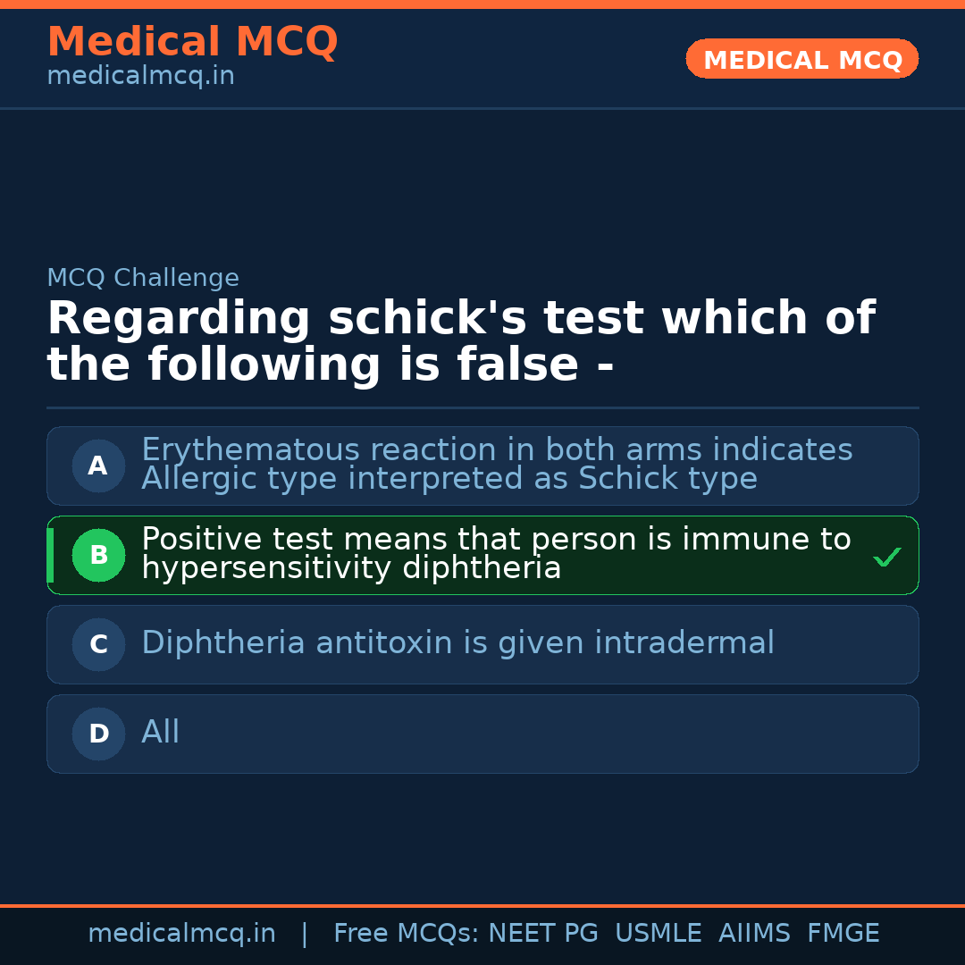Open medicalmcq.in link in the footer

[181, 934]
